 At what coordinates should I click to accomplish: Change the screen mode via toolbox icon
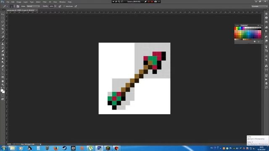point(3,99)
